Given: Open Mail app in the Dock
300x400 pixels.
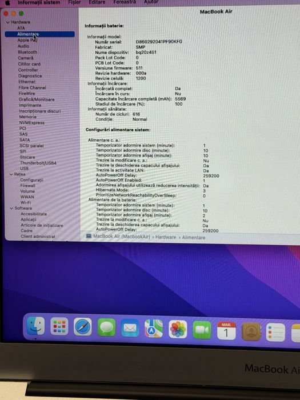Looking at the screenshot, I should 130,328.
